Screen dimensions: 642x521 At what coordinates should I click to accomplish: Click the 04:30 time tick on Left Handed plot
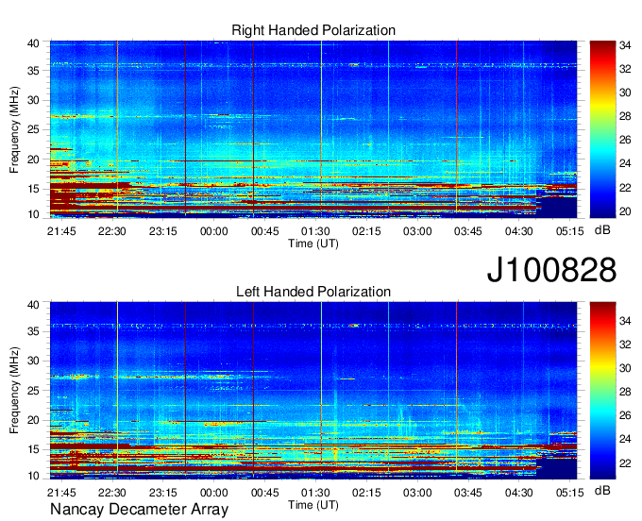click(518, 493)
